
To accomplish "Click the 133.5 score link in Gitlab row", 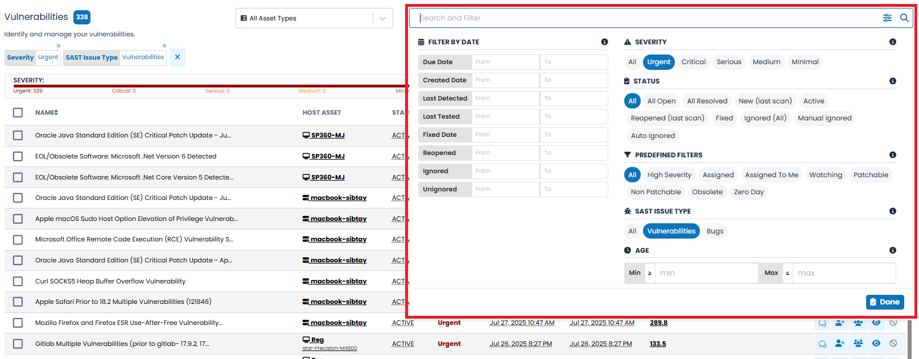I will pyautogui.click(x=658, y=344).
